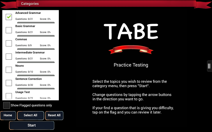
Task: Click the Sentence Correction progress bar
Action: 36,88
